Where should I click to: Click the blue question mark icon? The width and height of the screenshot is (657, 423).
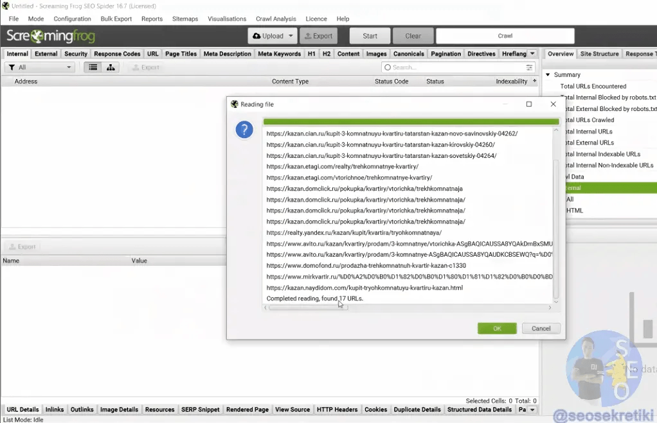(244, 130)
